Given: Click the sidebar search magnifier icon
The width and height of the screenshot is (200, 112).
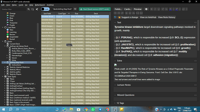Looking at the screenshot, I should [x=29, y=9].
